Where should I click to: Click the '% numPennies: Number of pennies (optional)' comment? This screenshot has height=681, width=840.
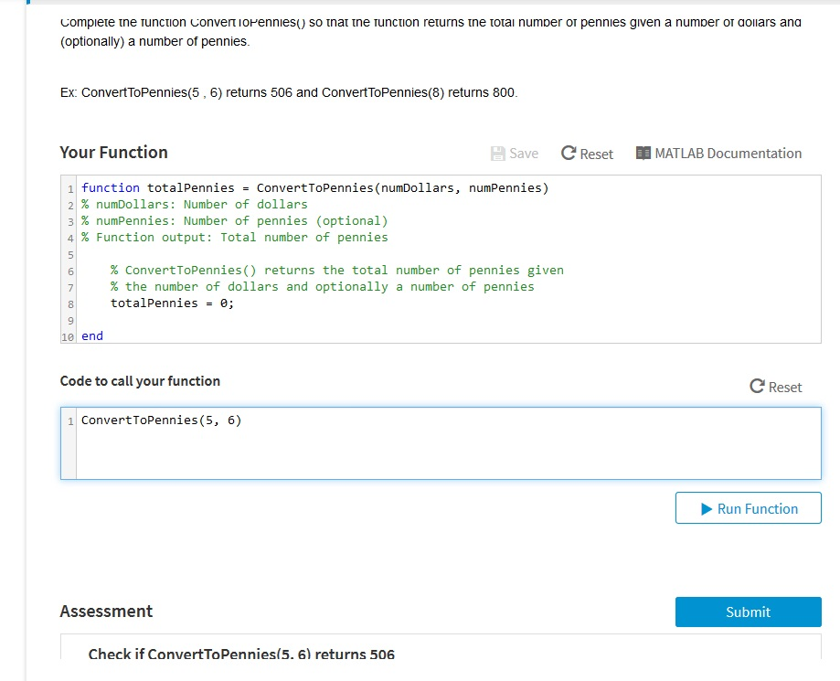coord(234,221)
